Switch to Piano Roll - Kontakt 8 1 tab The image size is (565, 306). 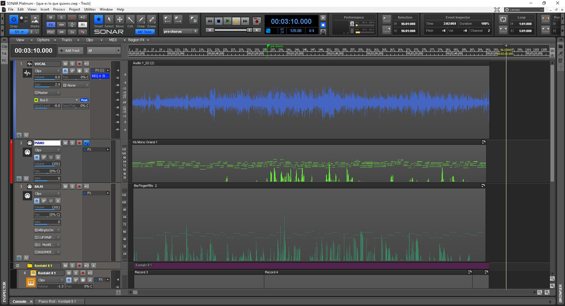pyautogui.click(x=57, y=302)
